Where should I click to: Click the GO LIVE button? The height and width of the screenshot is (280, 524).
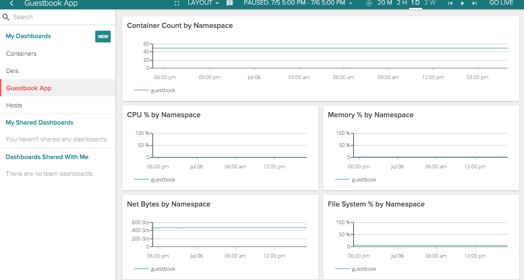(x=501, y=3)
